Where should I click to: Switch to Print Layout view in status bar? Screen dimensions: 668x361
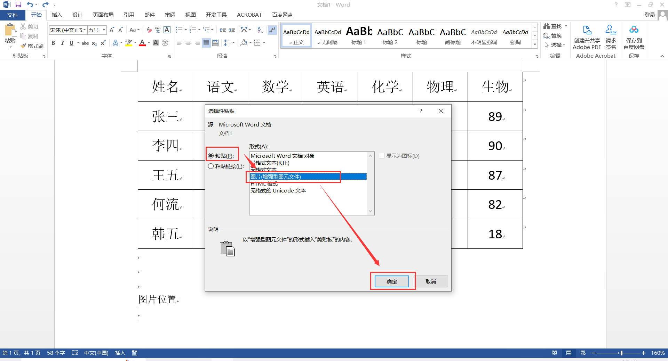pos(569,353)
